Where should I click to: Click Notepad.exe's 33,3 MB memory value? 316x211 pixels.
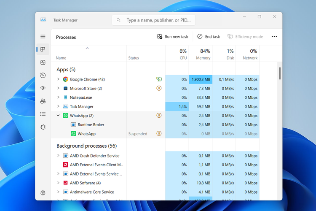[204, 97]
